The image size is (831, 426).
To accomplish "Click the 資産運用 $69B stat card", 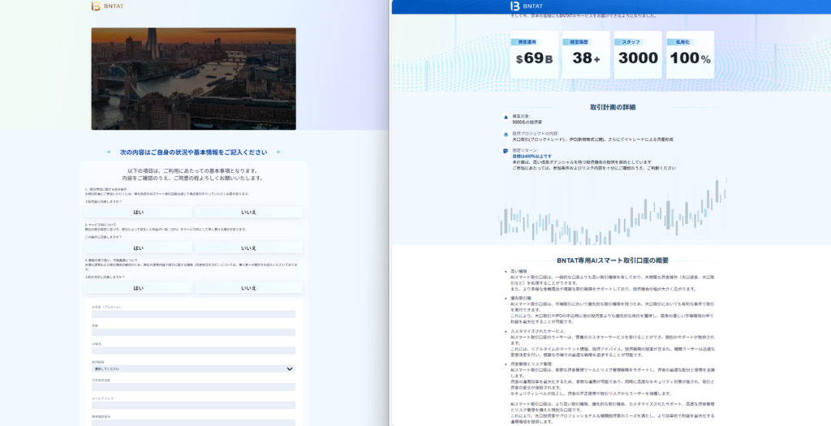I will pos(534,55).
